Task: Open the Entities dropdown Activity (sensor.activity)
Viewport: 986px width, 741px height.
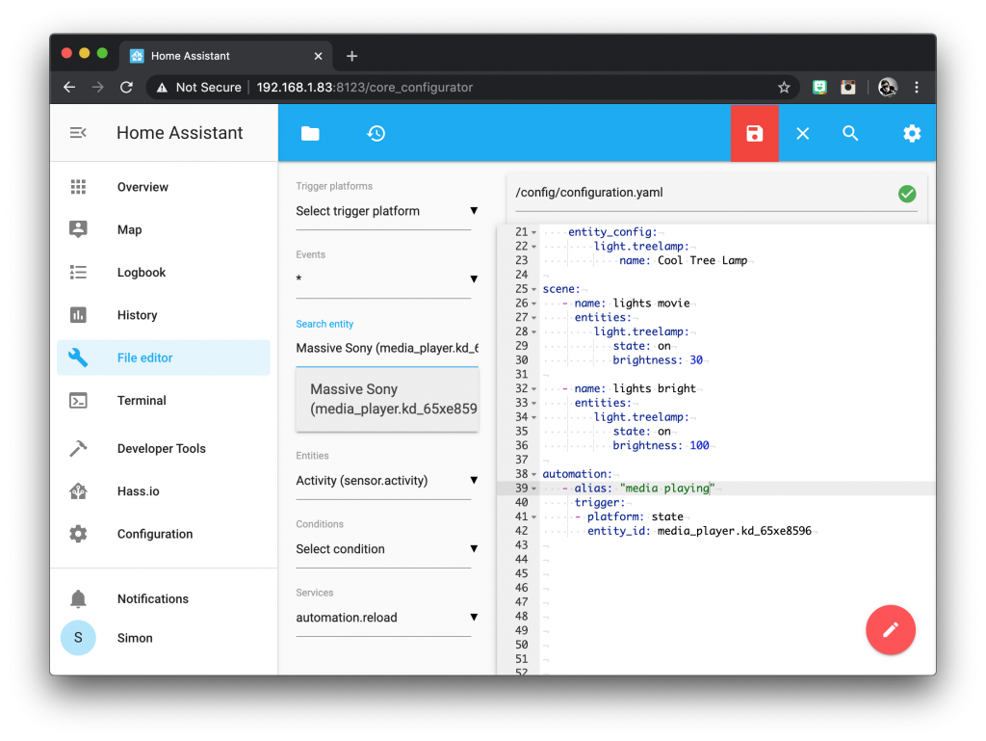Action: [387, 481]
